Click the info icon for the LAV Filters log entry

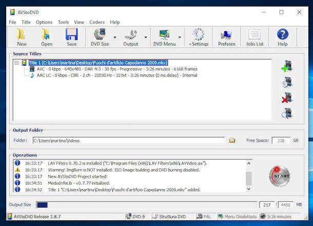pos(17,163)
